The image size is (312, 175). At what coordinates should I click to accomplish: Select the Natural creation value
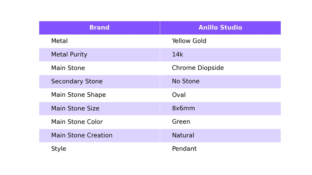point(183,135)
